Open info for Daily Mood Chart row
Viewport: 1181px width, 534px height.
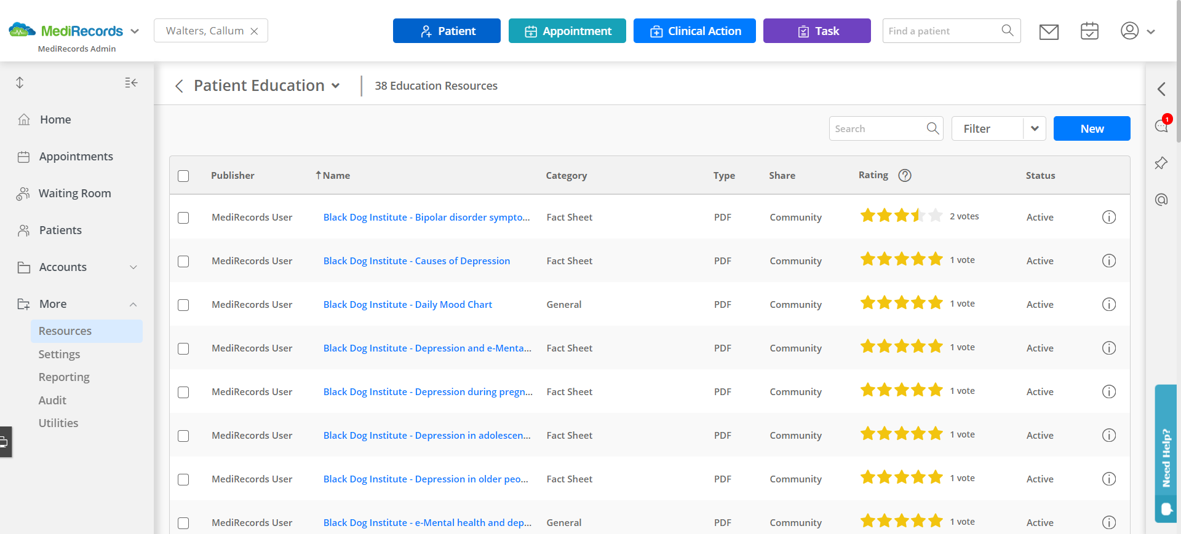click(1108, 304)
